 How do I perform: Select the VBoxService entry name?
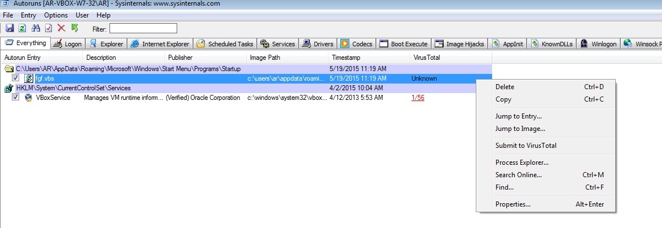tap(53, 98)
